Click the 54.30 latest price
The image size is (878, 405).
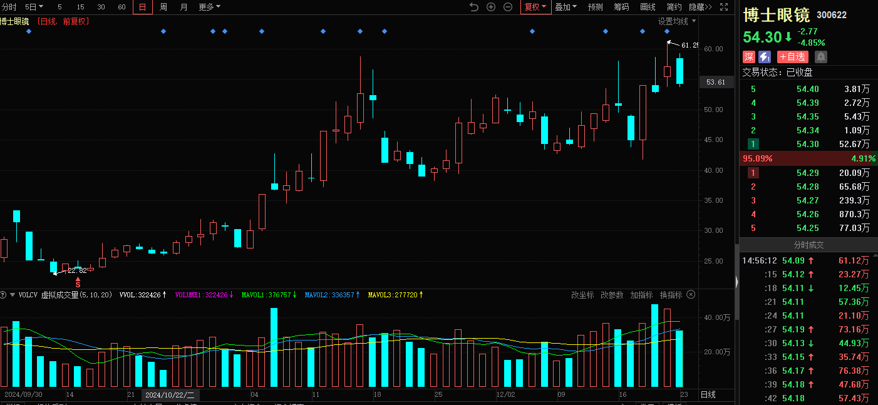(763, 37)
